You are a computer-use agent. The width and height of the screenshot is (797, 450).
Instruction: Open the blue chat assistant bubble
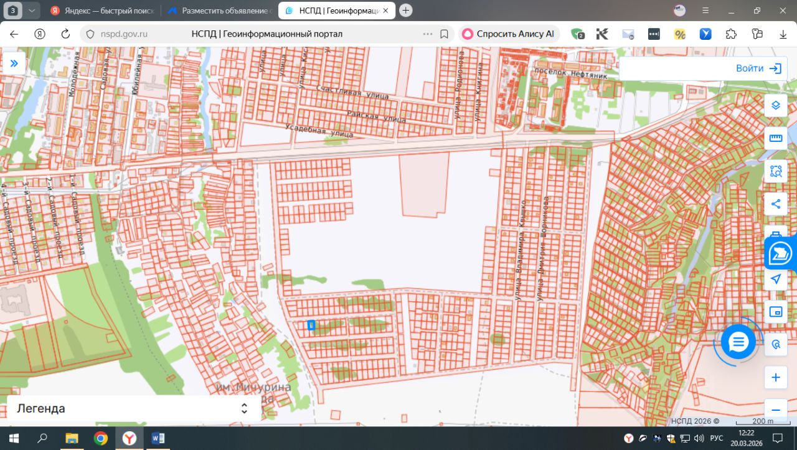pos(738,342)
